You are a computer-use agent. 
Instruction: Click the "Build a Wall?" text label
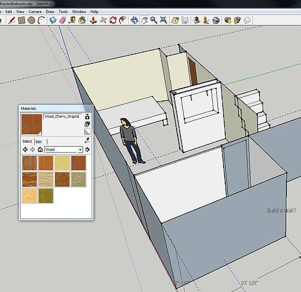(x=281, y=210)
